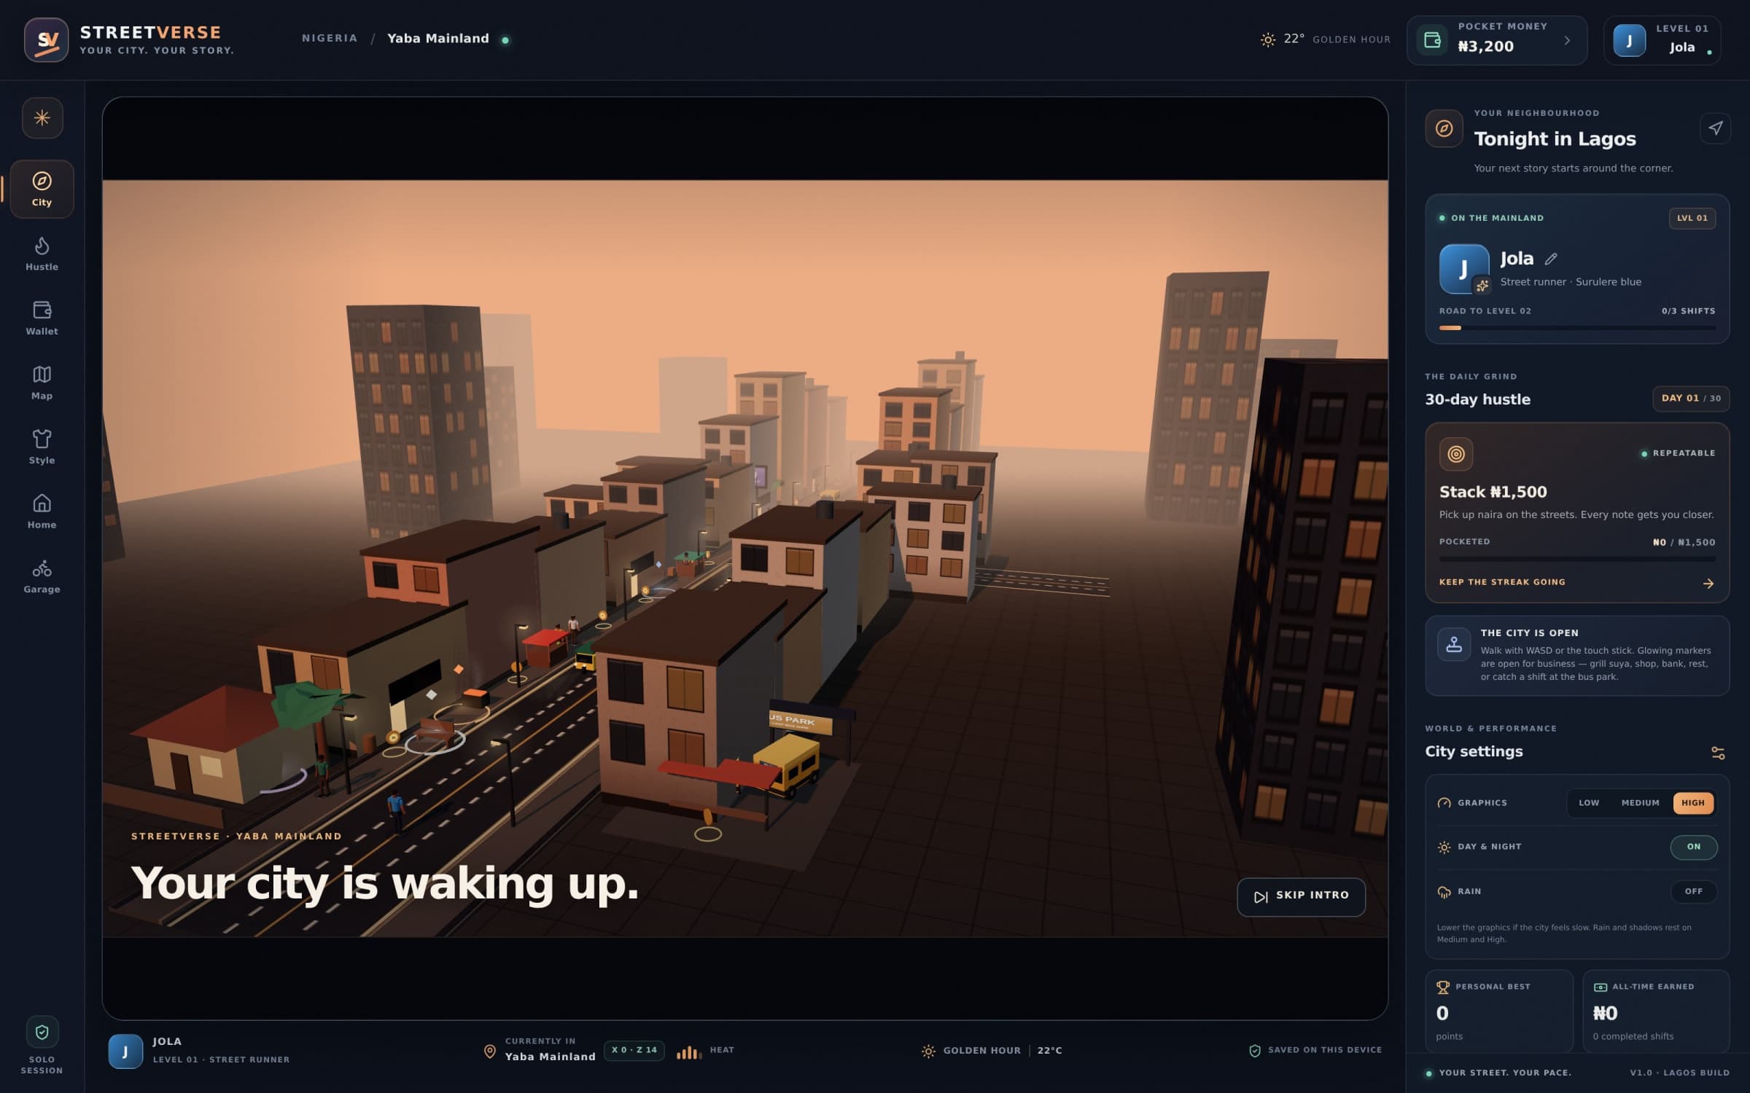Click the All-Time Earned cash icon
This screenshot has height=1093, width=1750.
coord(1601,987)
